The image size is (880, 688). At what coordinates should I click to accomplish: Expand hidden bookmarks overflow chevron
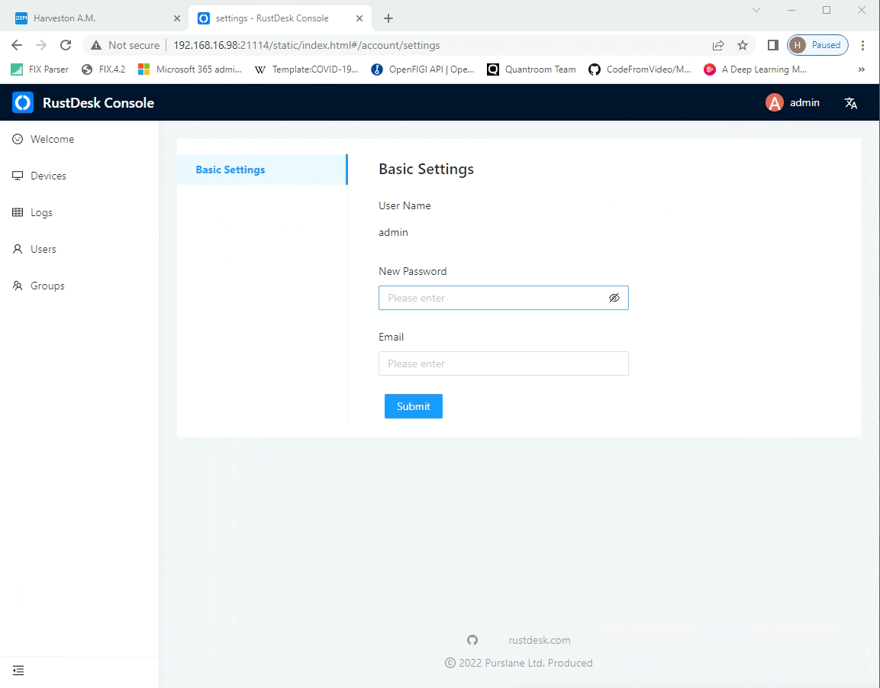coord(862,69)
